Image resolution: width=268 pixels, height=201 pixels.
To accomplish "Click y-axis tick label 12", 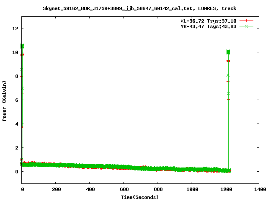I will click(x=15, y=28).
